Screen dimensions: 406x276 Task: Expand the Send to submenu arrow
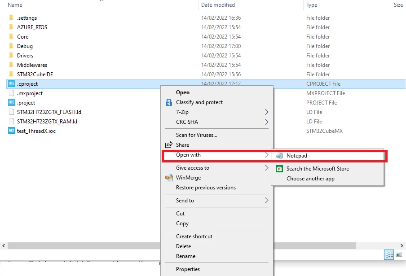coord(266,201)
